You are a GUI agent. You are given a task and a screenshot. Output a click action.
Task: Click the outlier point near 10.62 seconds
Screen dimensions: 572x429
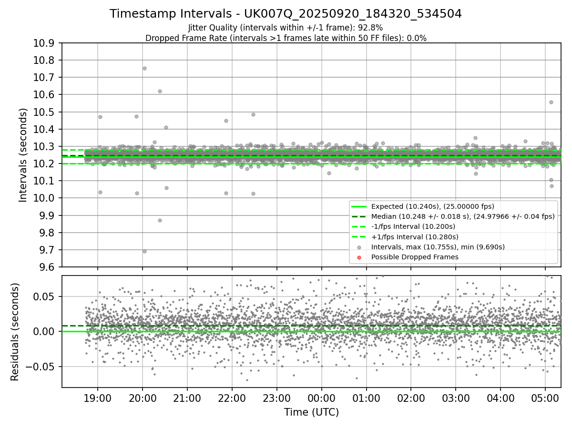point(160,91)
